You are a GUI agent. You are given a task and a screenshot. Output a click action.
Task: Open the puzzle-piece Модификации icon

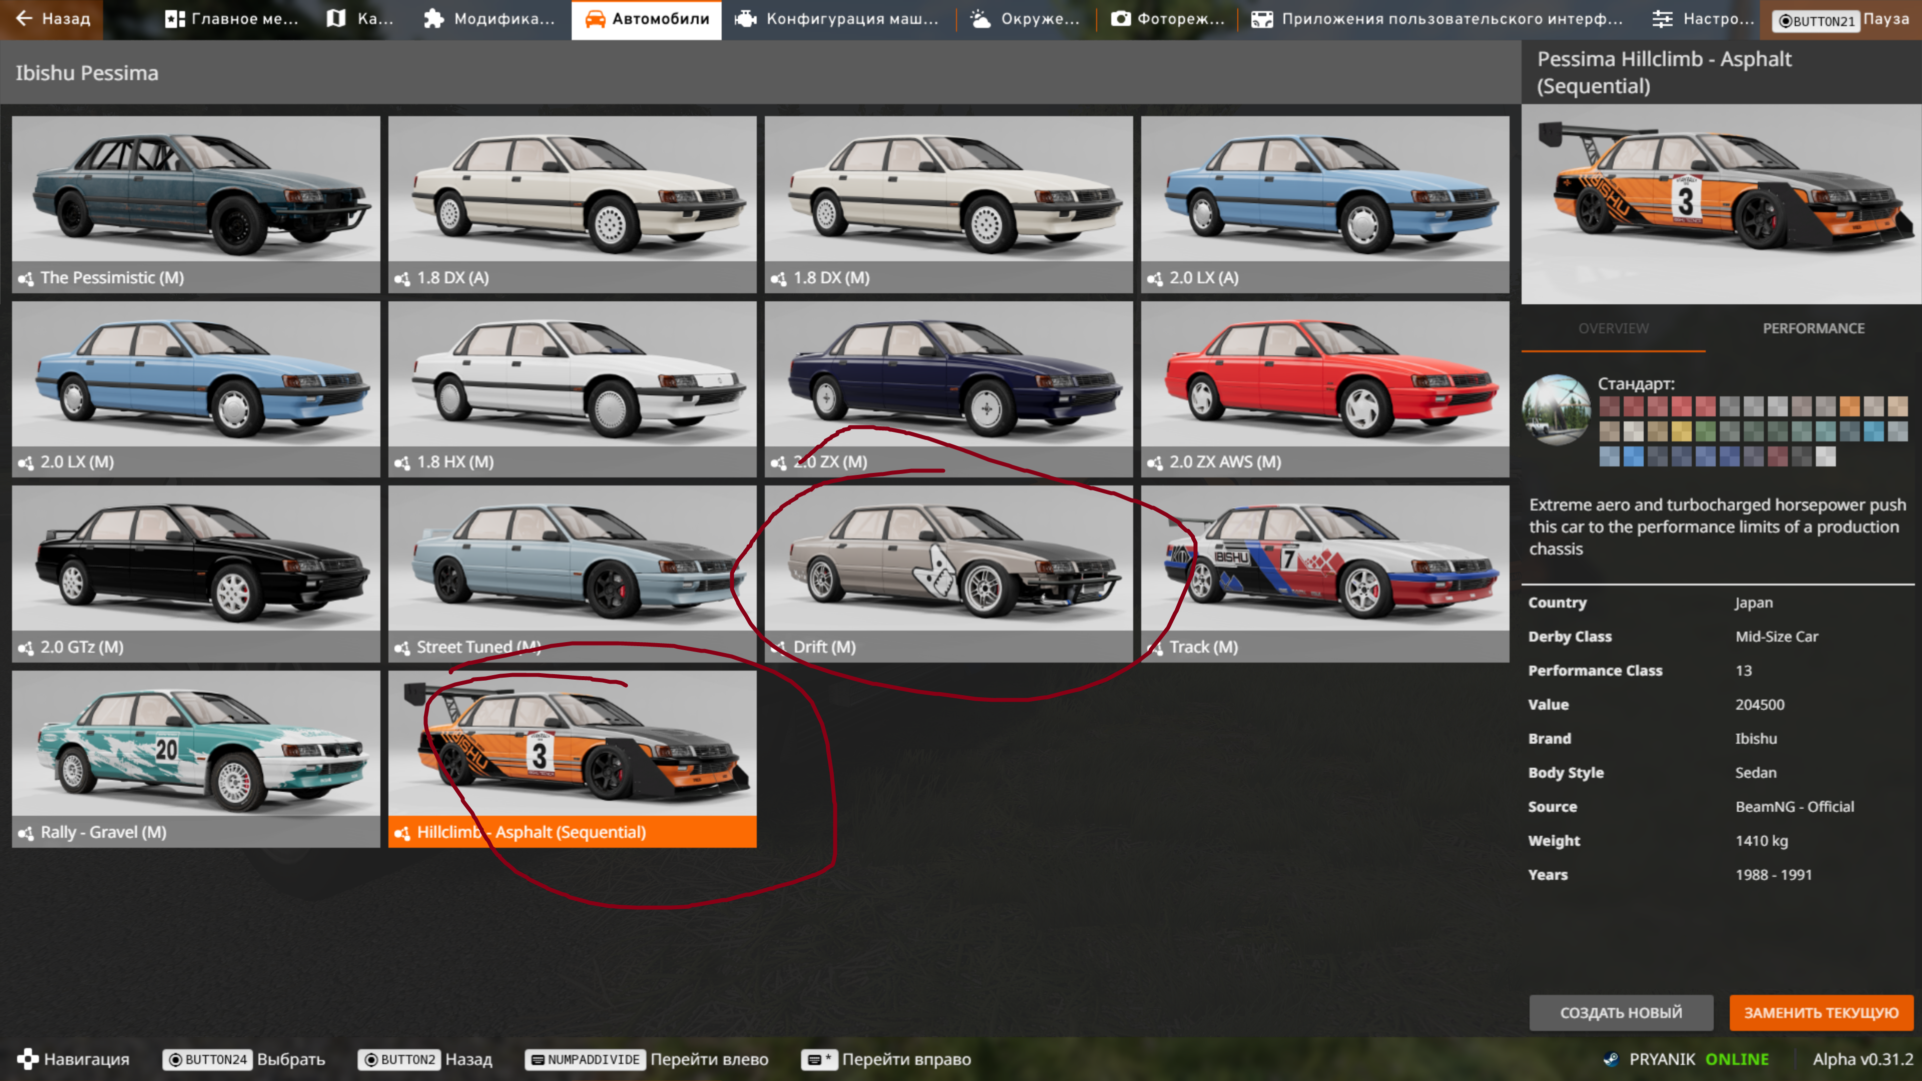click(433, 19)
